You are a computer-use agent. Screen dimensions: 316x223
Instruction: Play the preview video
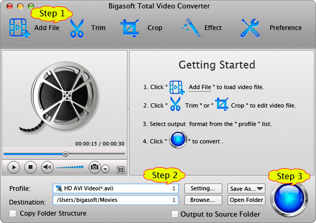[14, 167]
